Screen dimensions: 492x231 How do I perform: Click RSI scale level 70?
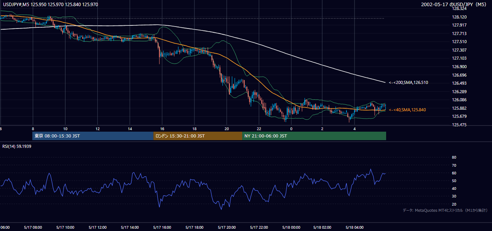pyautogui.click(x=454, y=165)
